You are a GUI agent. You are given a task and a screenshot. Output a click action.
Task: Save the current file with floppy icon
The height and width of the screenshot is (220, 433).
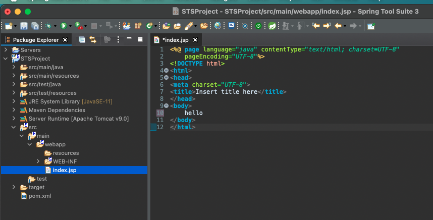coord(24,26)
